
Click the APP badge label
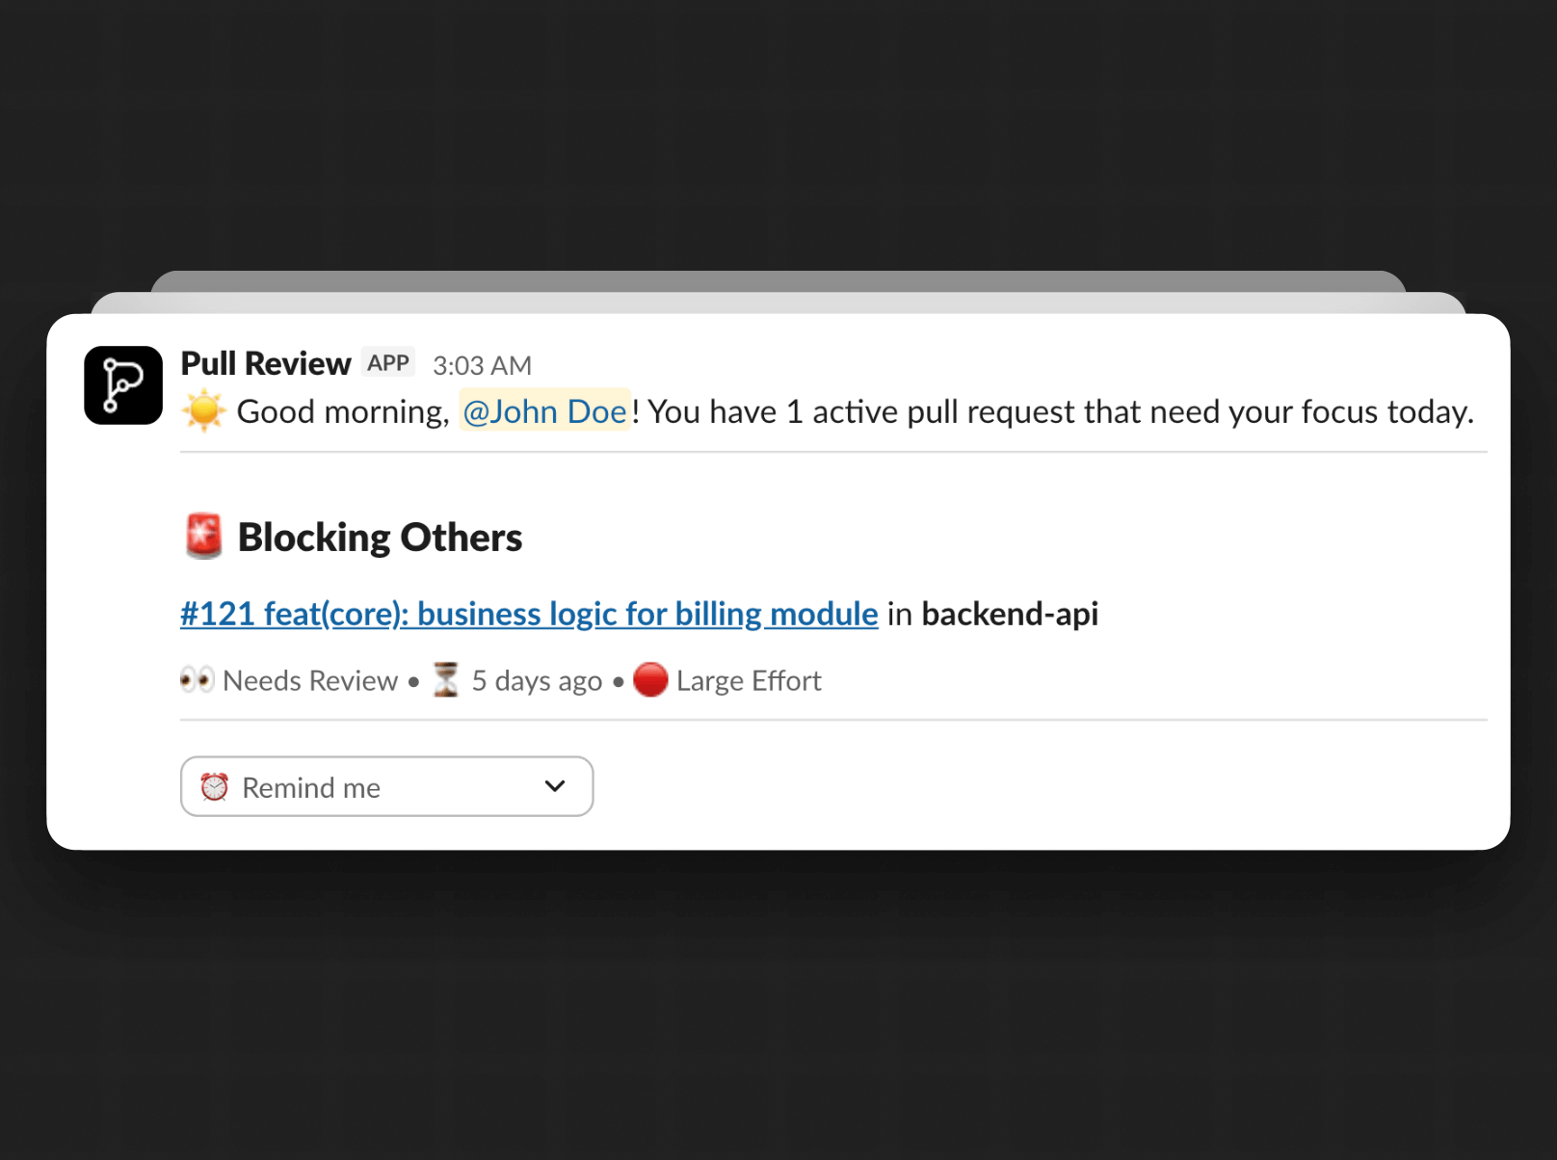388,362
